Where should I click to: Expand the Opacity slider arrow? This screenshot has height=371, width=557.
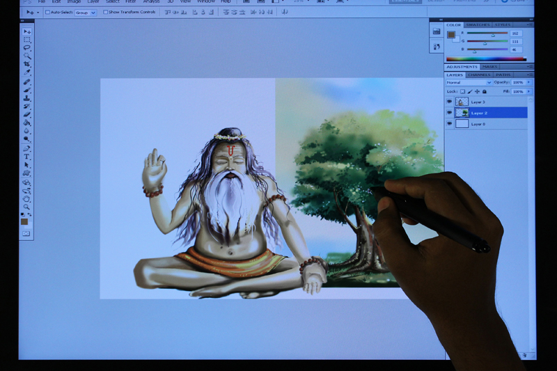coord(528,82)
